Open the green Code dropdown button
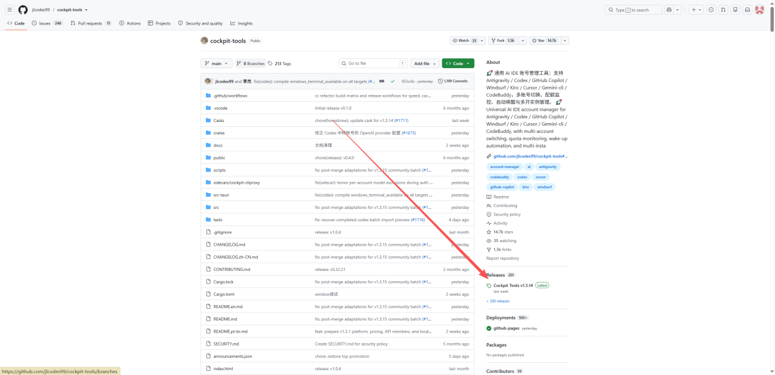This screenshot has width=775, height=375. coord(458,64)
